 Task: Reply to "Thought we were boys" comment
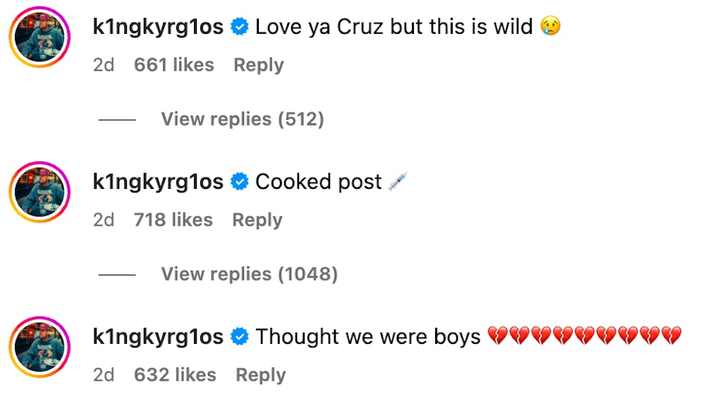pyautogui.click(x=260, y=375)
